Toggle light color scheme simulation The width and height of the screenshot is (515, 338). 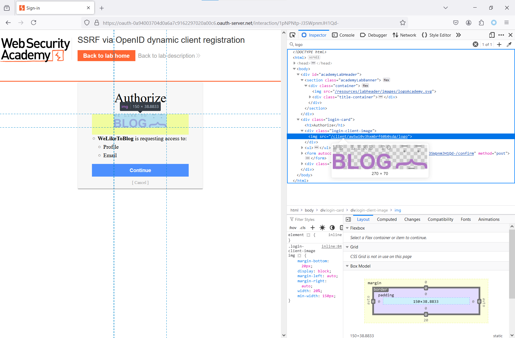[x=322, y=228]
